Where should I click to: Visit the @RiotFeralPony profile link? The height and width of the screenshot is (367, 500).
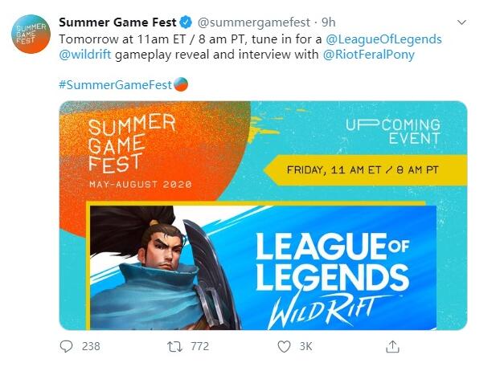click(369, 55)
